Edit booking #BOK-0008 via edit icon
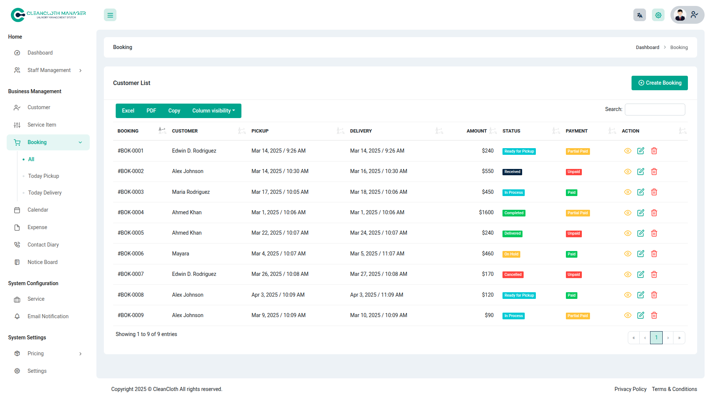This screenshot has width=712, height=401. pos(640,295)
